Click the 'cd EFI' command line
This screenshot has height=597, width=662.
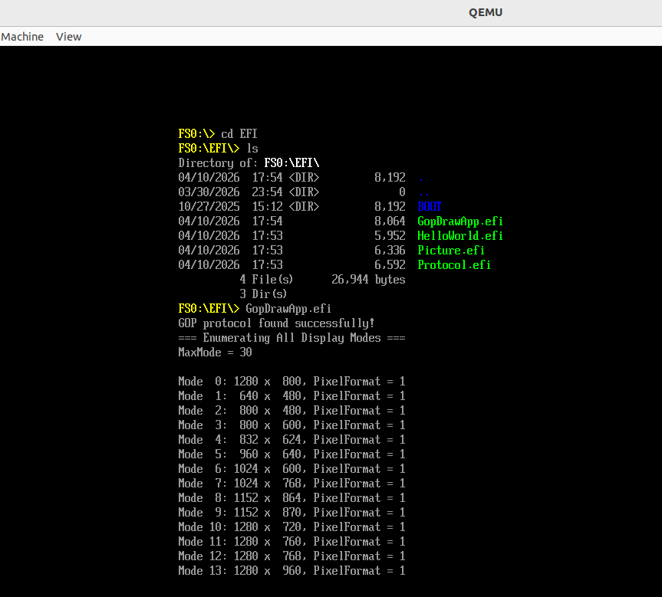click(217, 134)
